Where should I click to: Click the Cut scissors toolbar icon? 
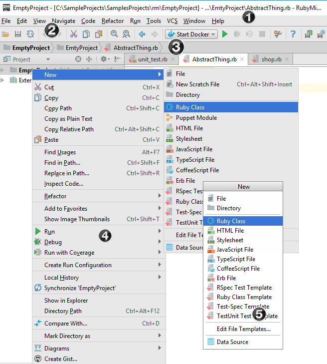73,34
